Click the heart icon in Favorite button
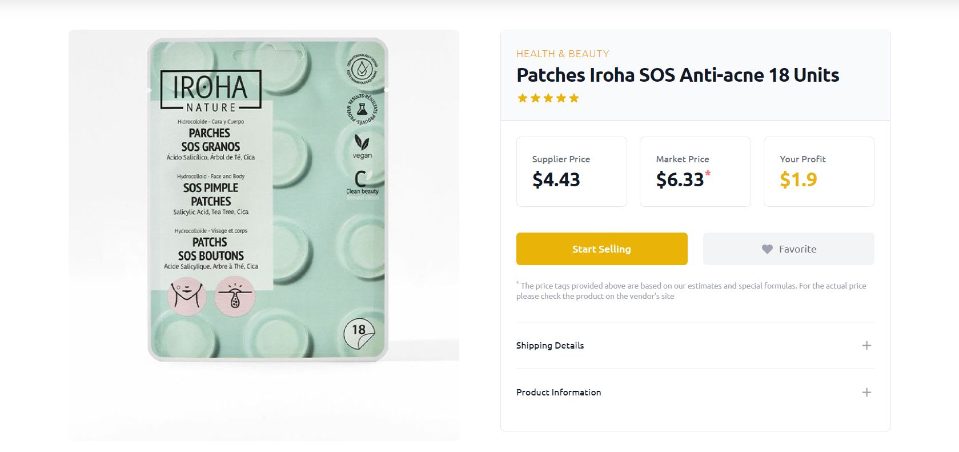959x452 pixels. click(767, 249)
